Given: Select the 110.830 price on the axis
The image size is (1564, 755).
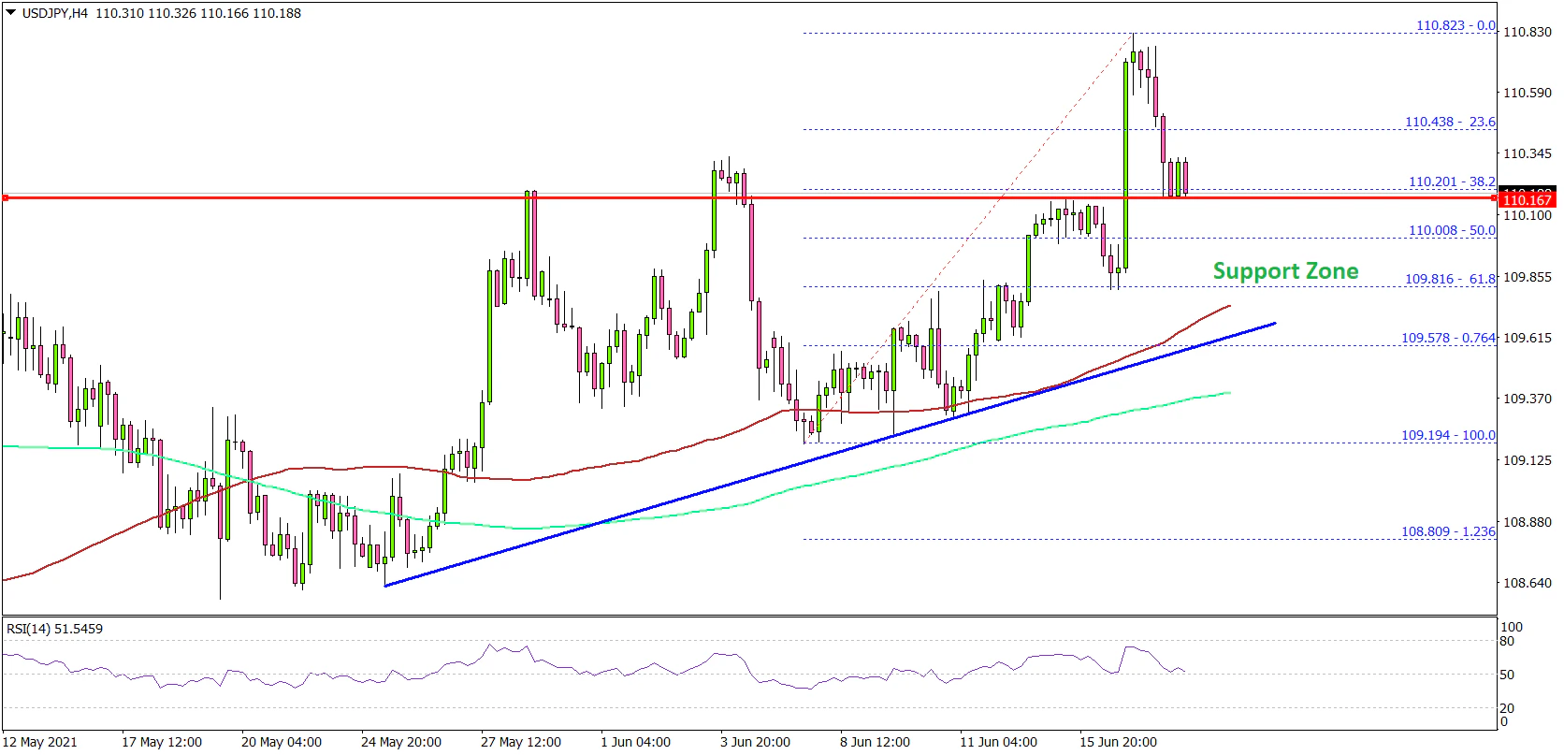Looking at the screenshot, I should 1527,32.
